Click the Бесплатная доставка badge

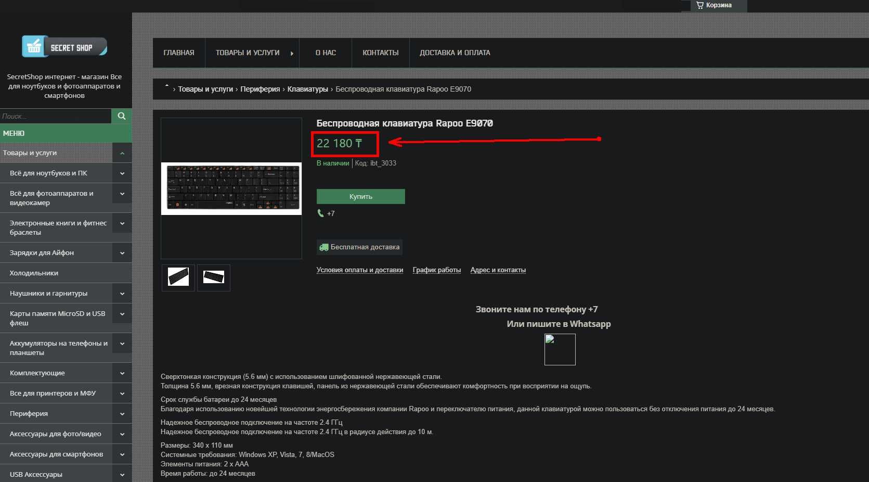click(360, 247)
